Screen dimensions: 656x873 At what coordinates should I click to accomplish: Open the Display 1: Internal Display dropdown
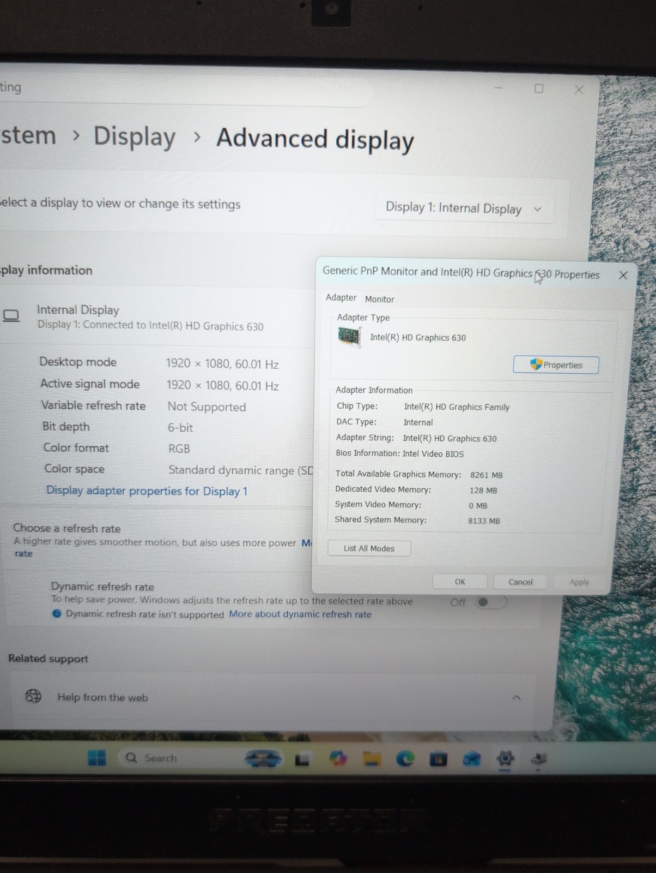tap(464, 208)
